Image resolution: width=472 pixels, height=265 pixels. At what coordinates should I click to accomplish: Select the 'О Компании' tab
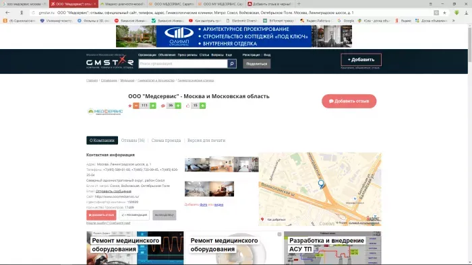click(x=102, y=141)
